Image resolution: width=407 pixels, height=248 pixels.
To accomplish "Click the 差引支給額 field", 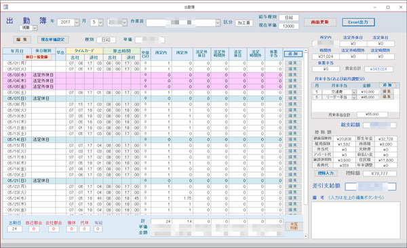I will pyautogui.click(x=370, y=186).
